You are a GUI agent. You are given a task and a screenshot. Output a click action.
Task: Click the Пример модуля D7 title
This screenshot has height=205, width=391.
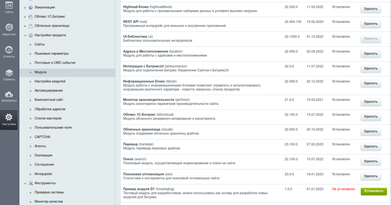(139, 189)
